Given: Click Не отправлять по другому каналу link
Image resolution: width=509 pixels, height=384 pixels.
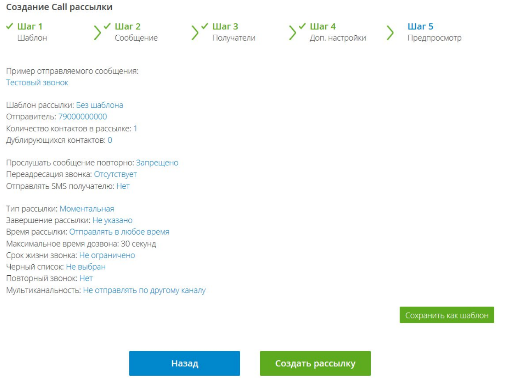Looking at the screenshot, I should coord(144,290).
